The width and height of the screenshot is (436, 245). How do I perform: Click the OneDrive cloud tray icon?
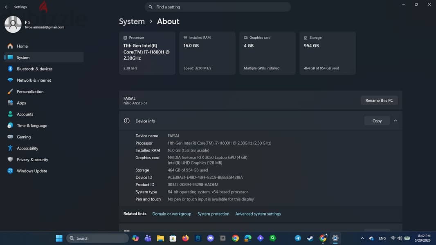click(371, 238)
